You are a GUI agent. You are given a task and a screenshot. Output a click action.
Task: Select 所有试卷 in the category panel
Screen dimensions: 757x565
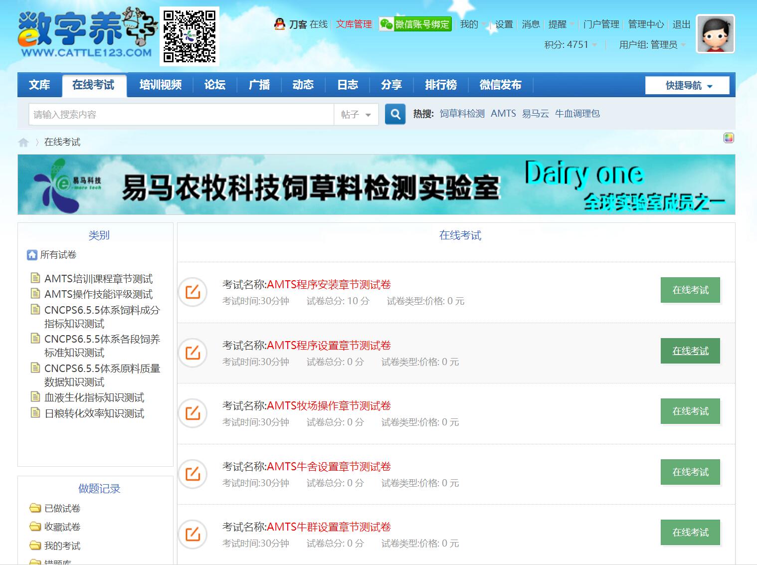[x=58, y=255]
